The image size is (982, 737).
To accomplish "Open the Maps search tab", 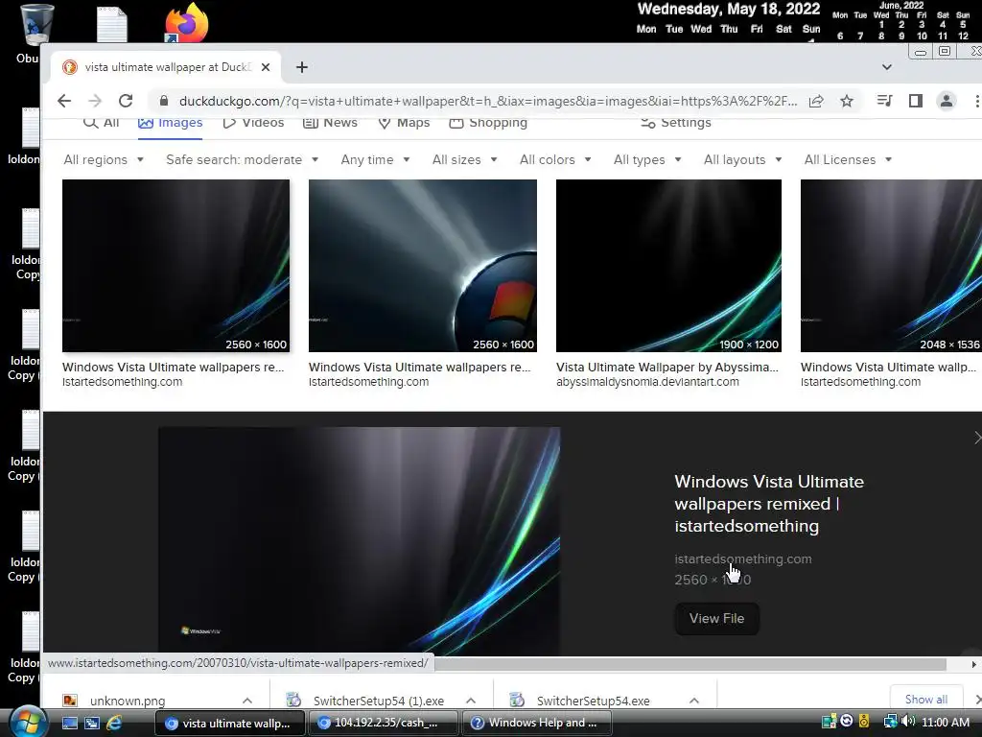I will [404, 122].
